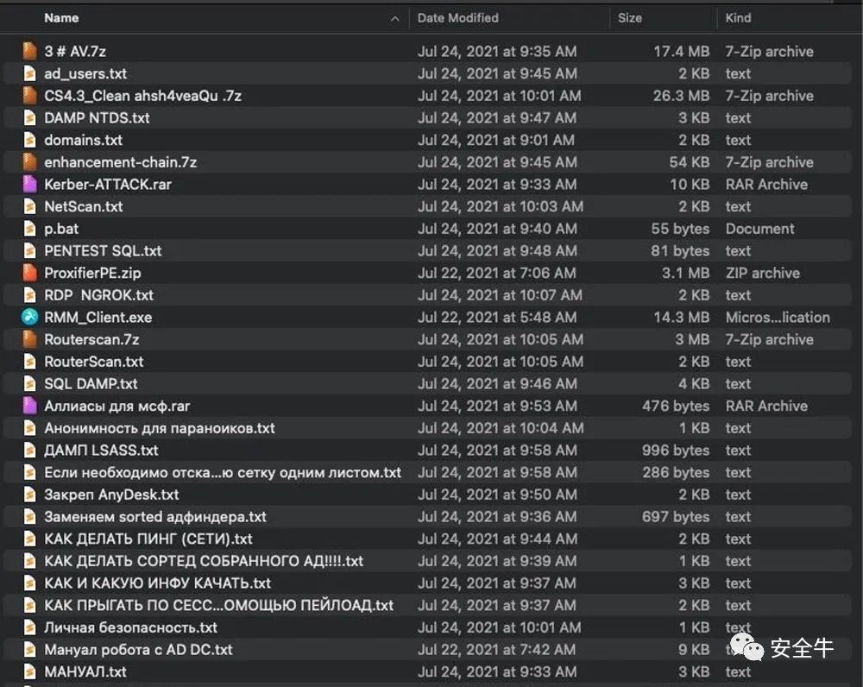The width and height of the screenshot is (863, 687).
Task: Select the file icon for Личная безопасность.txt
Action: pos(29,627)
